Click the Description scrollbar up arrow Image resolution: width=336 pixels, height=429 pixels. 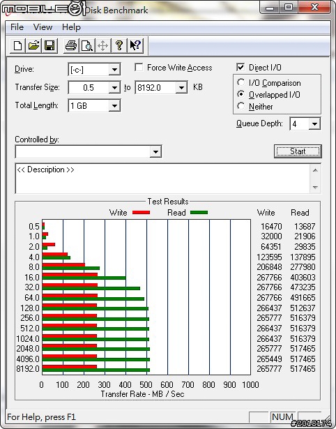pos(315,170)
